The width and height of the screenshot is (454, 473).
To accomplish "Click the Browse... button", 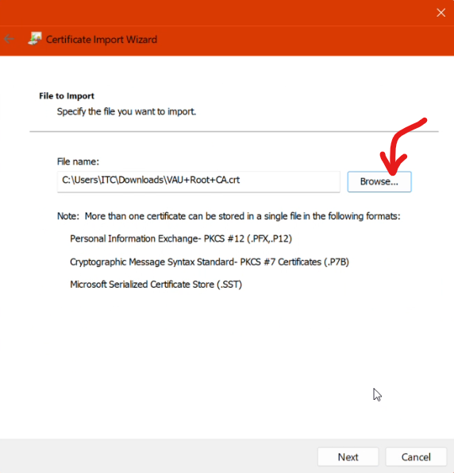I will click(379, 181).
